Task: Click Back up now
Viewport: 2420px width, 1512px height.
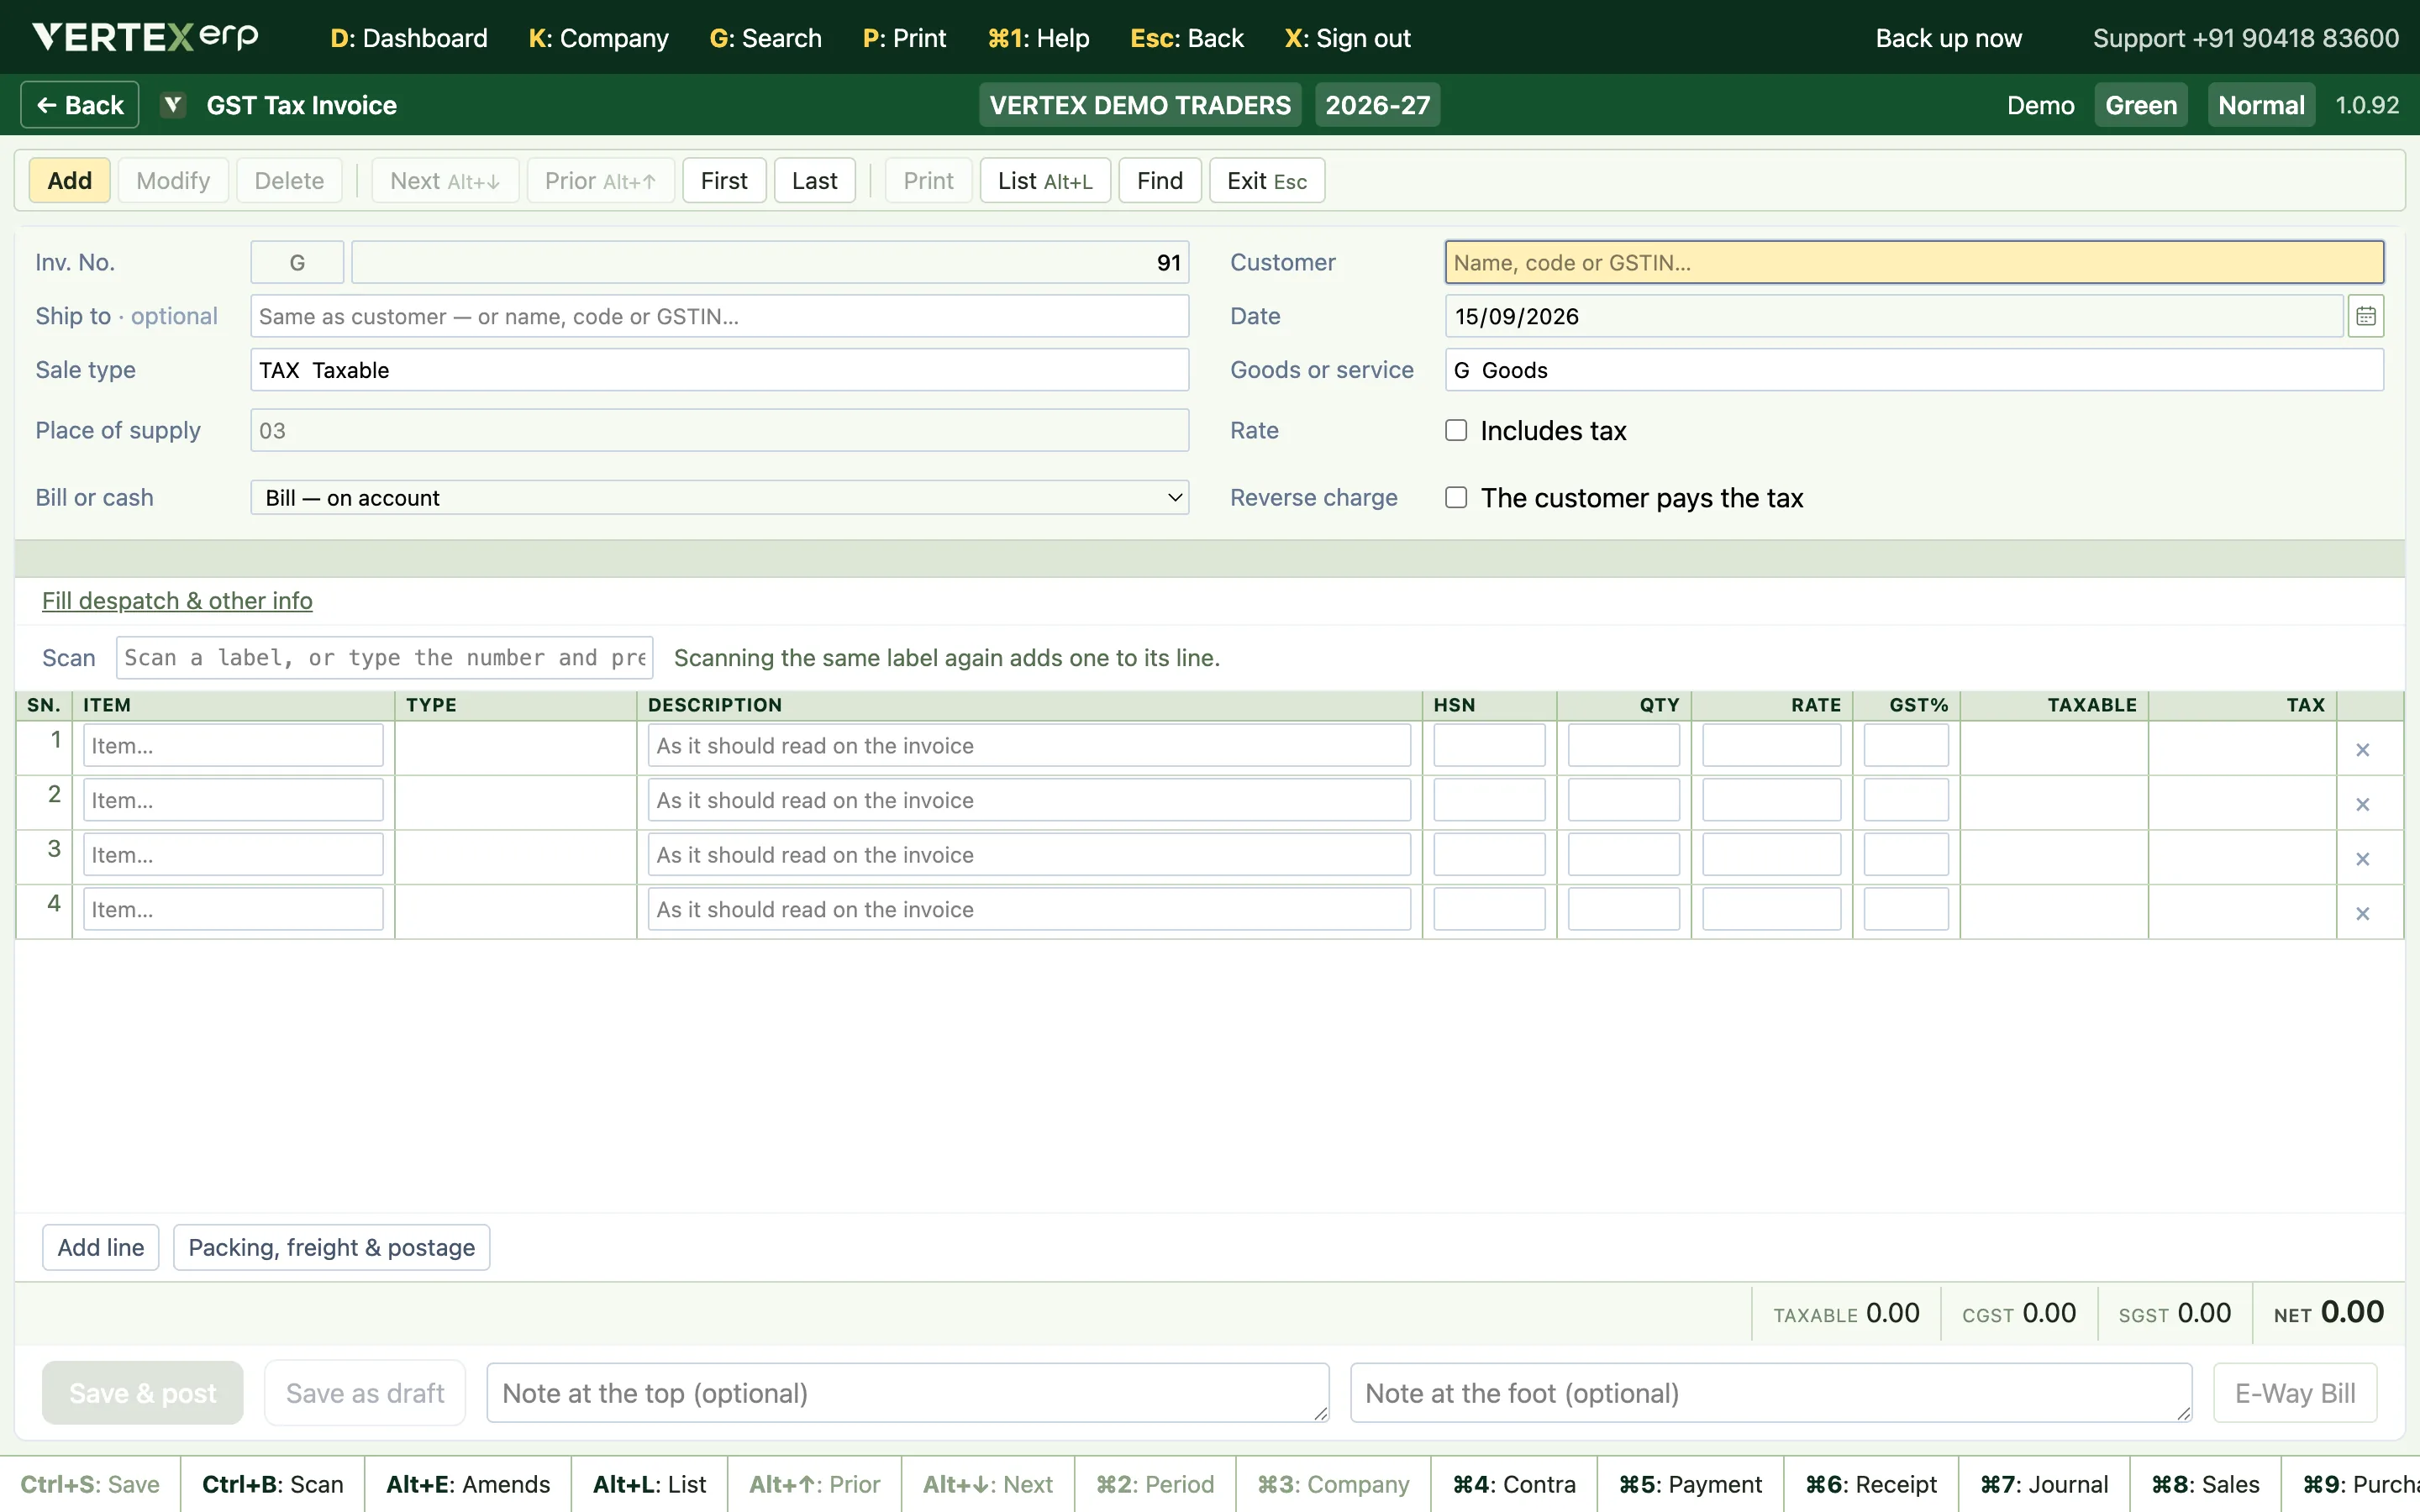Action: [1948, 38]
